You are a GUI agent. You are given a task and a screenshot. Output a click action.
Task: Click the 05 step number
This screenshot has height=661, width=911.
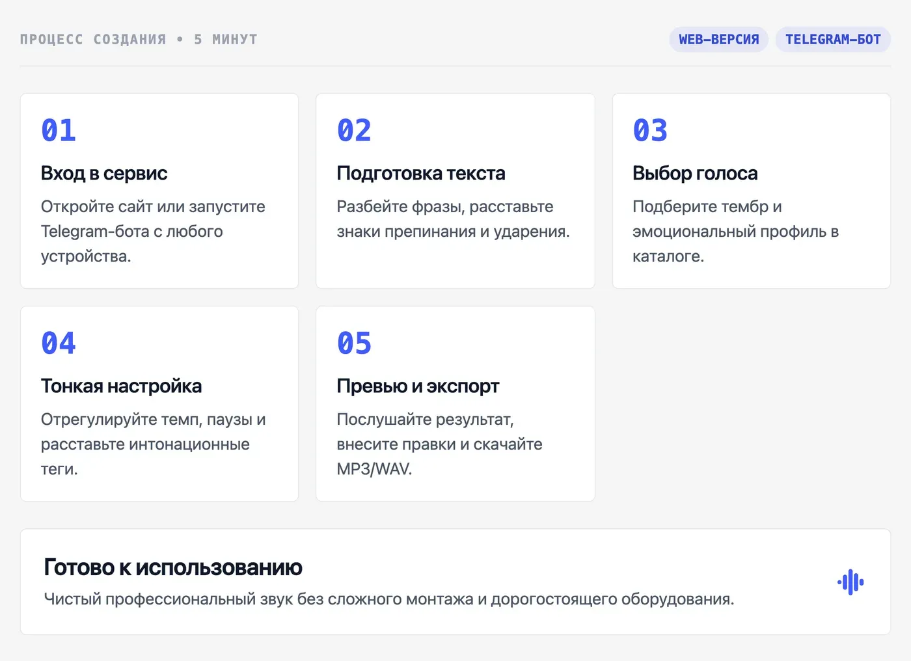coord(354,343)
